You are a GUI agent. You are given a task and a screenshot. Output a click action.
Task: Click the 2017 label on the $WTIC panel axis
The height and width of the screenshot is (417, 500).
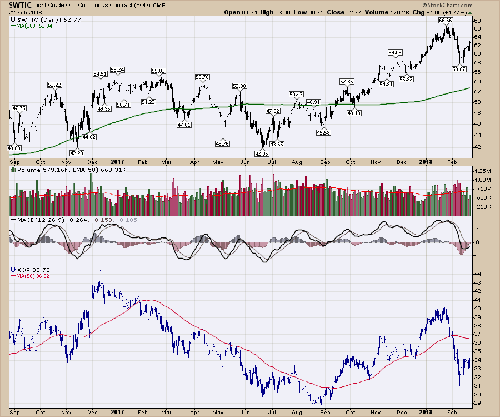tap(117, 162)
